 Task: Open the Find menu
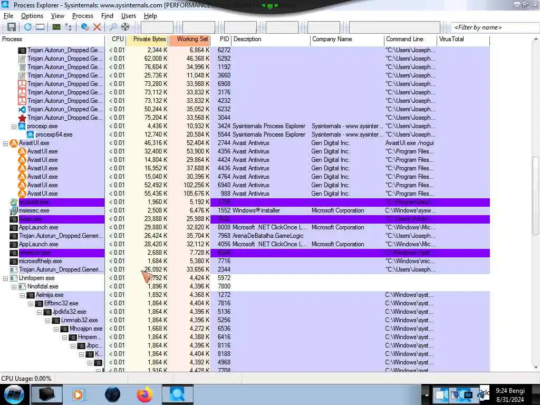click(x=107, y=16)
